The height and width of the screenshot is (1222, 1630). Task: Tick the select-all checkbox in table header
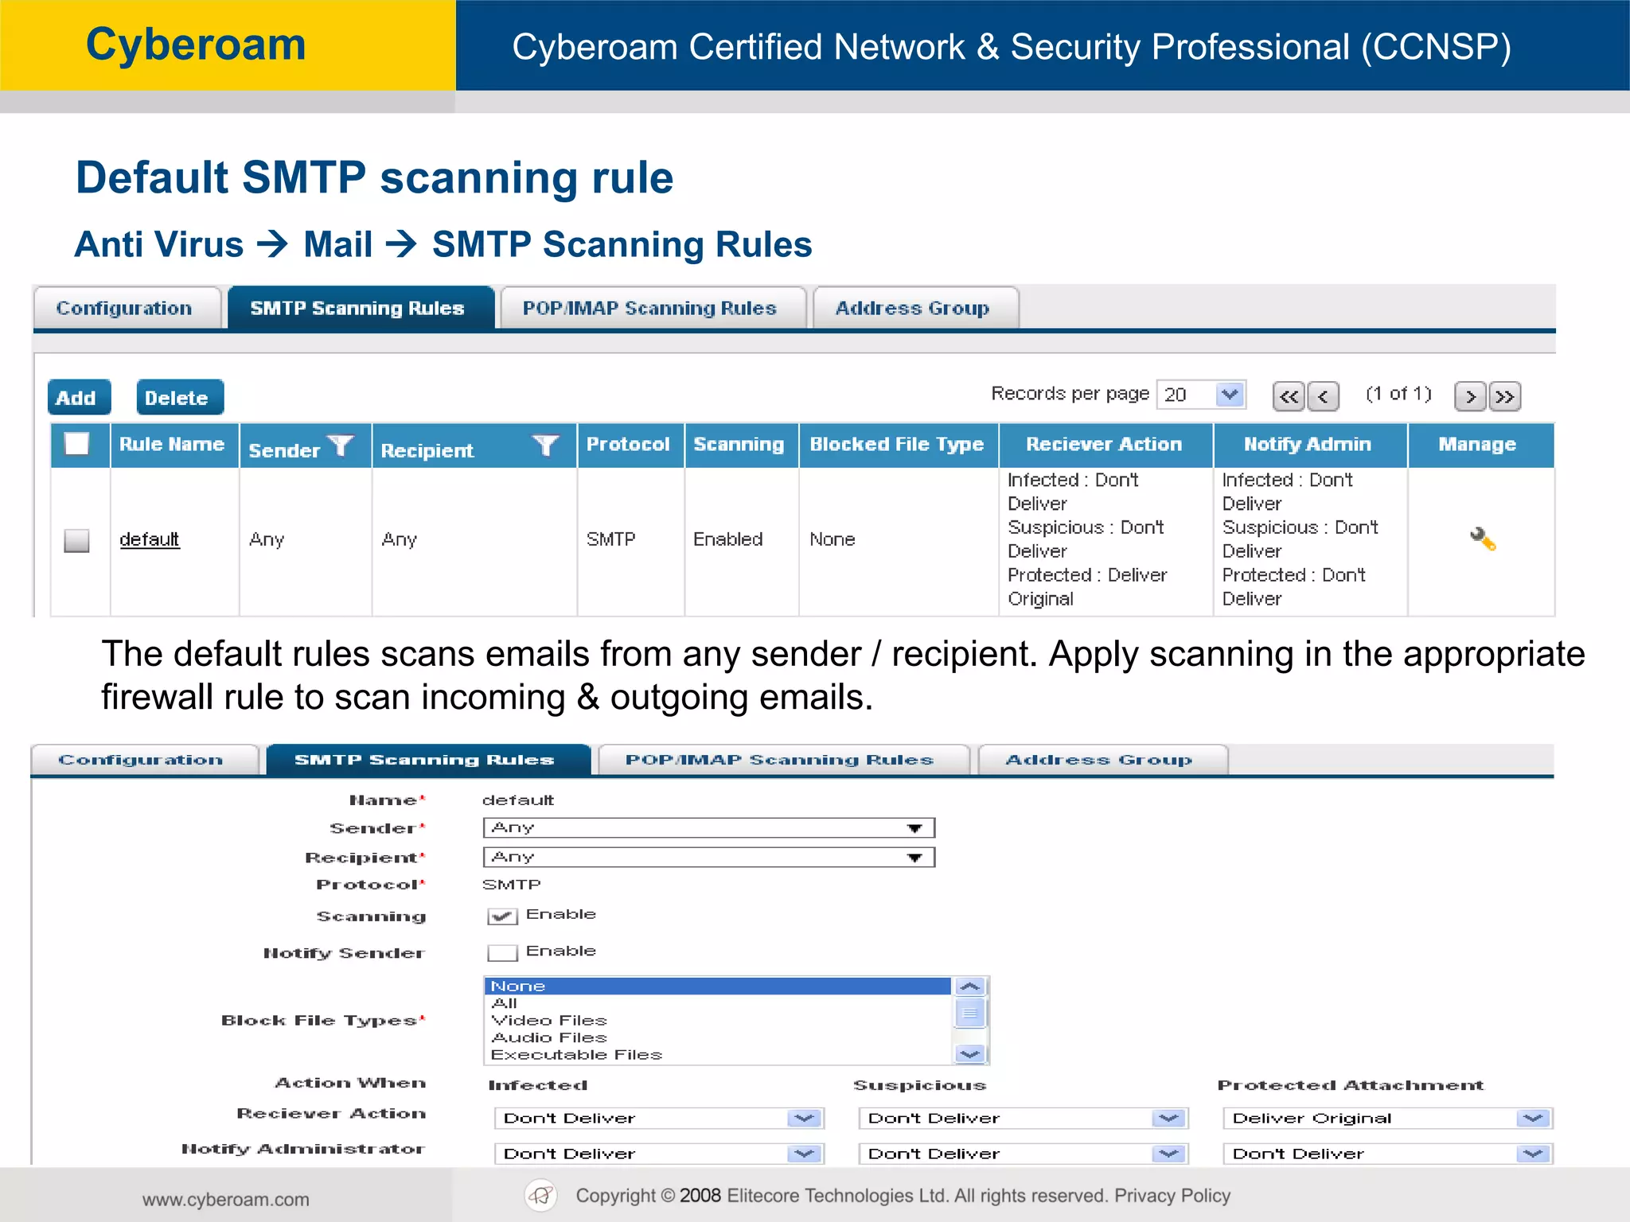pyautogui.click(x=77, y=443)
